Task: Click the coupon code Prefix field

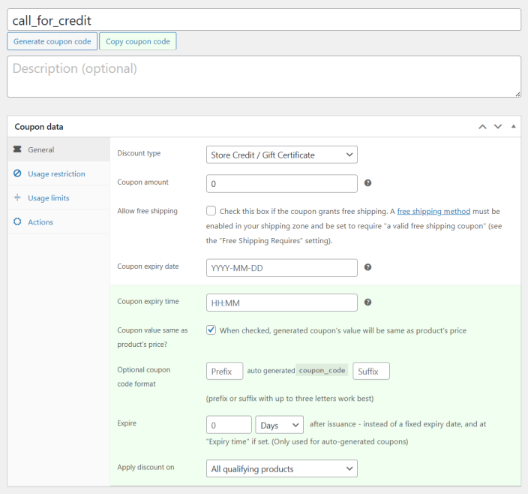Action: [224, 371]
